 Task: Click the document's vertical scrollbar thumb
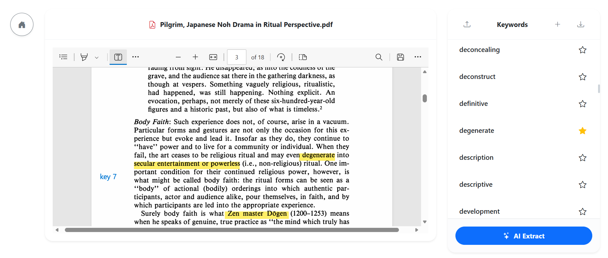point(425,98)
